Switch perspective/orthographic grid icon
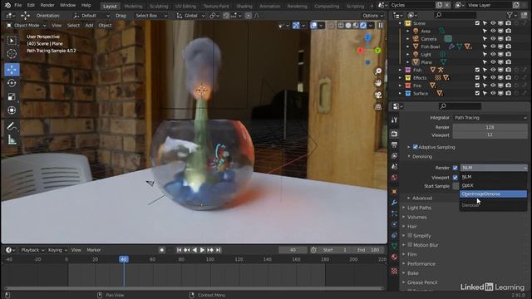The width and height of the screenshot is (532, 299). (x=378, y=107)
